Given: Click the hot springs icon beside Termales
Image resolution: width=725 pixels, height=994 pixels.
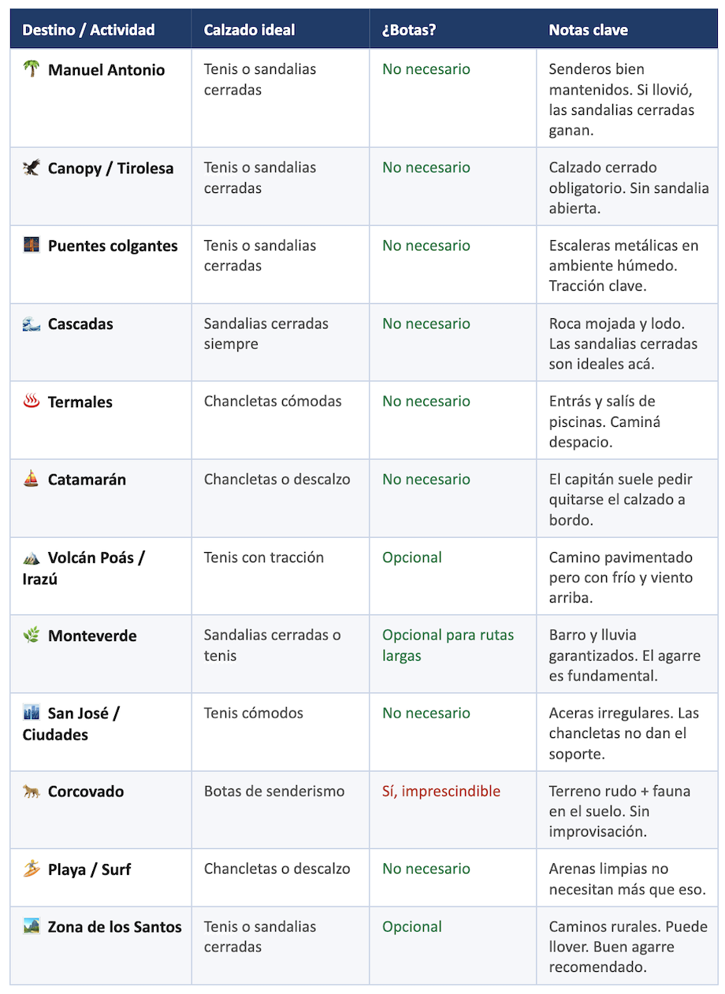Looking at the screenshot, I should coord(31,401).
